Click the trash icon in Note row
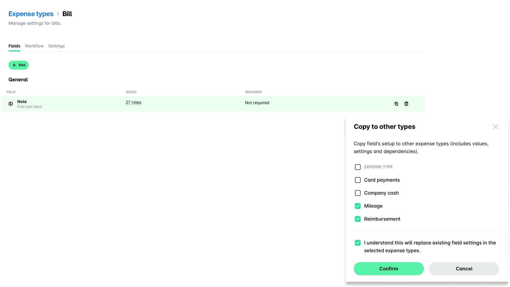Viewport: 510px width, 287px height. (x=406, y=104)
